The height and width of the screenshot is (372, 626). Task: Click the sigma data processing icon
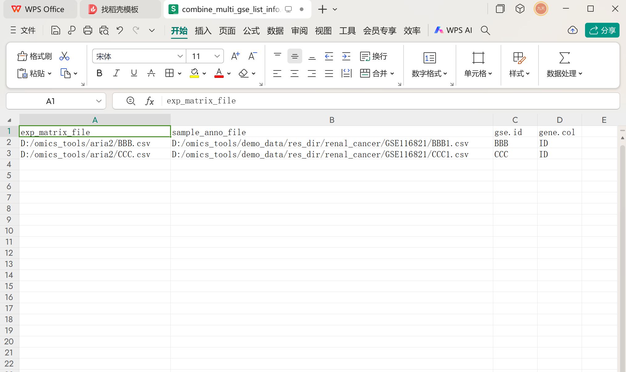click(x=564, y=58)
